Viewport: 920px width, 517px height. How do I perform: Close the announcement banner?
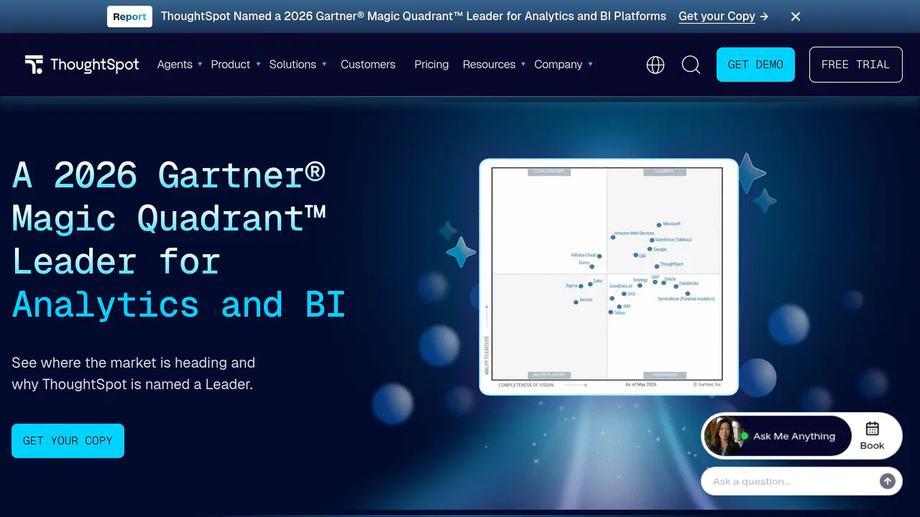tap(796, 17)
